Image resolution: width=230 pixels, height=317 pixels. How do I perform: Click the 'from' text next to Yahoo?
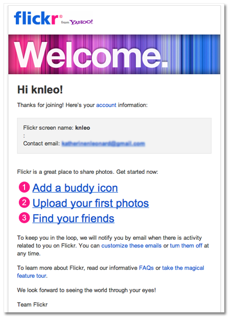click(65, 22)
